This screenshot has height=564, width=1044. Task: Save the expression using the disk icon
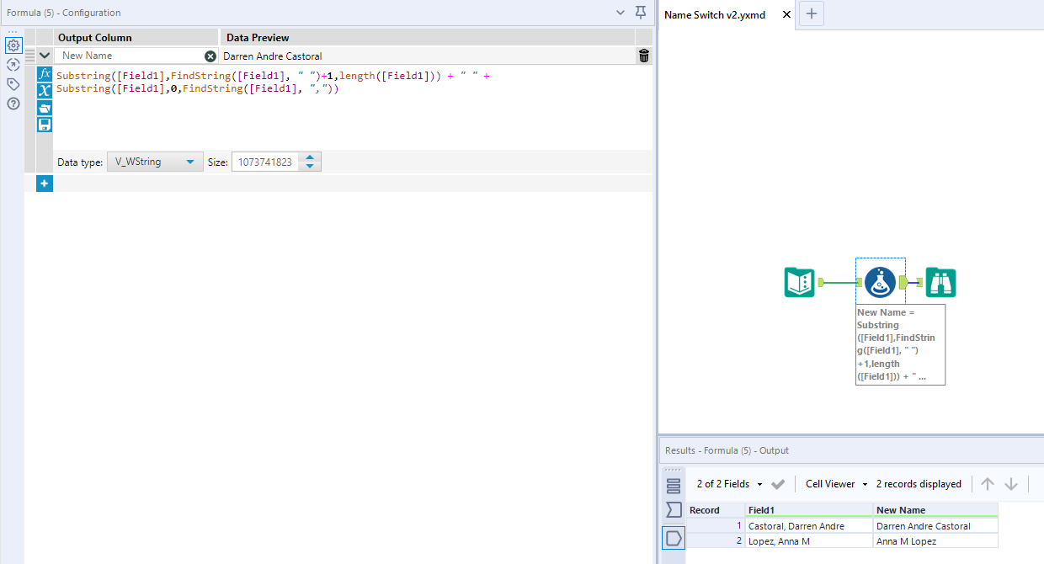coord(45,124)
